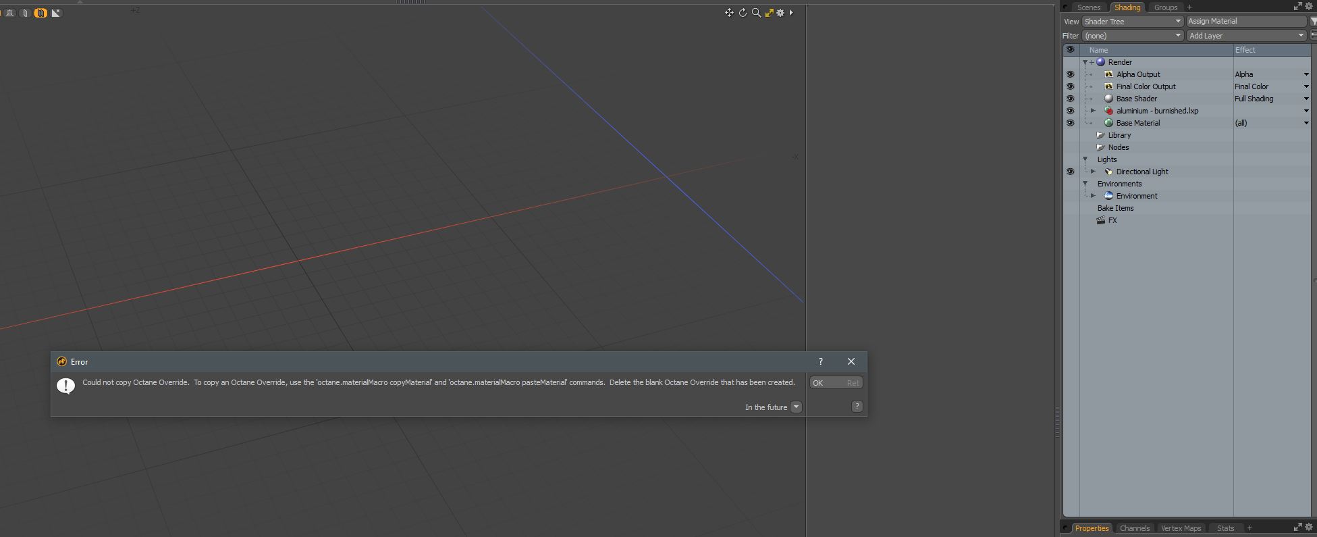Click the aluminium preset material icon

[x=1108, y=111]
